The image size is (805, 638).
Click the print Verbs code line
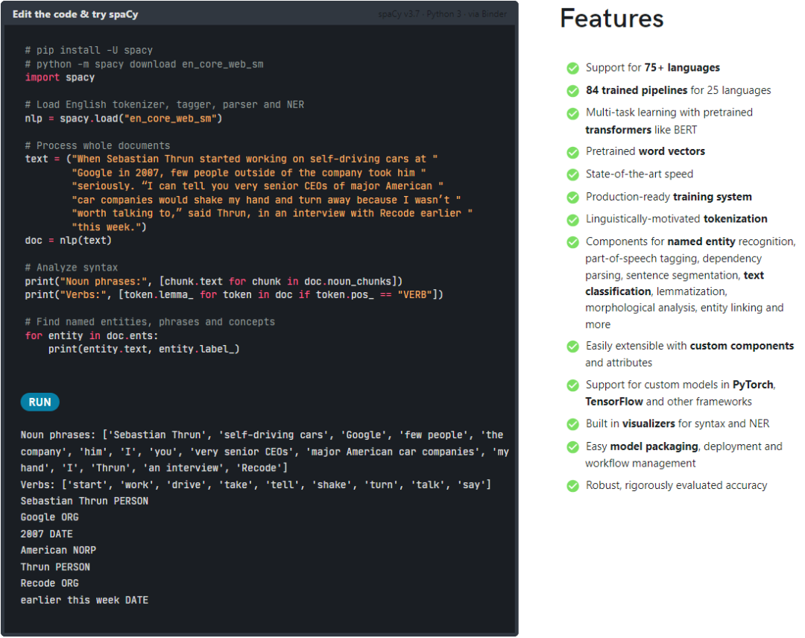233,294
